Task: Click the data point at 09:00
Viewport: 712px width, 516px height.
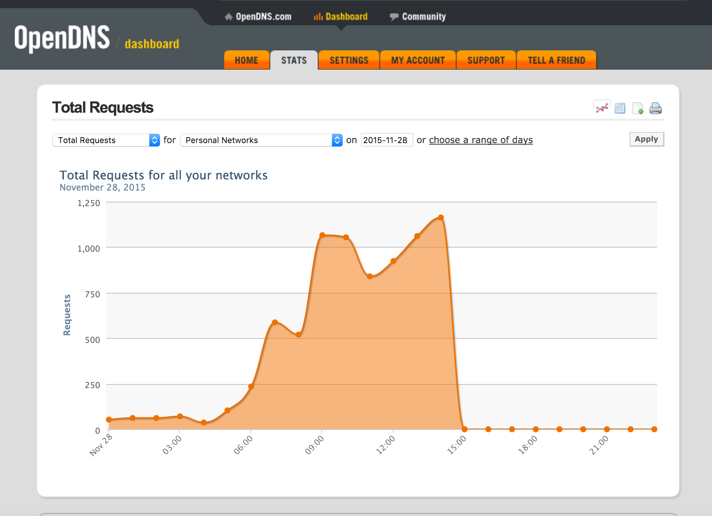Action: (322, 235)
